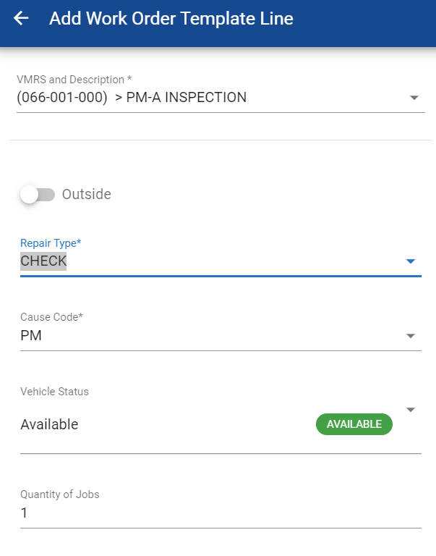Image resolution: width=436 pixels, height=556 pixels.
Task: Click the "Cause Code" field label
Action: coord(52,317)
